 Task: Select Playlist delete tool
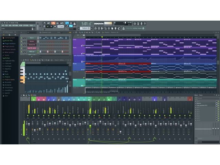pyautogui.click(x=85, y=32)
